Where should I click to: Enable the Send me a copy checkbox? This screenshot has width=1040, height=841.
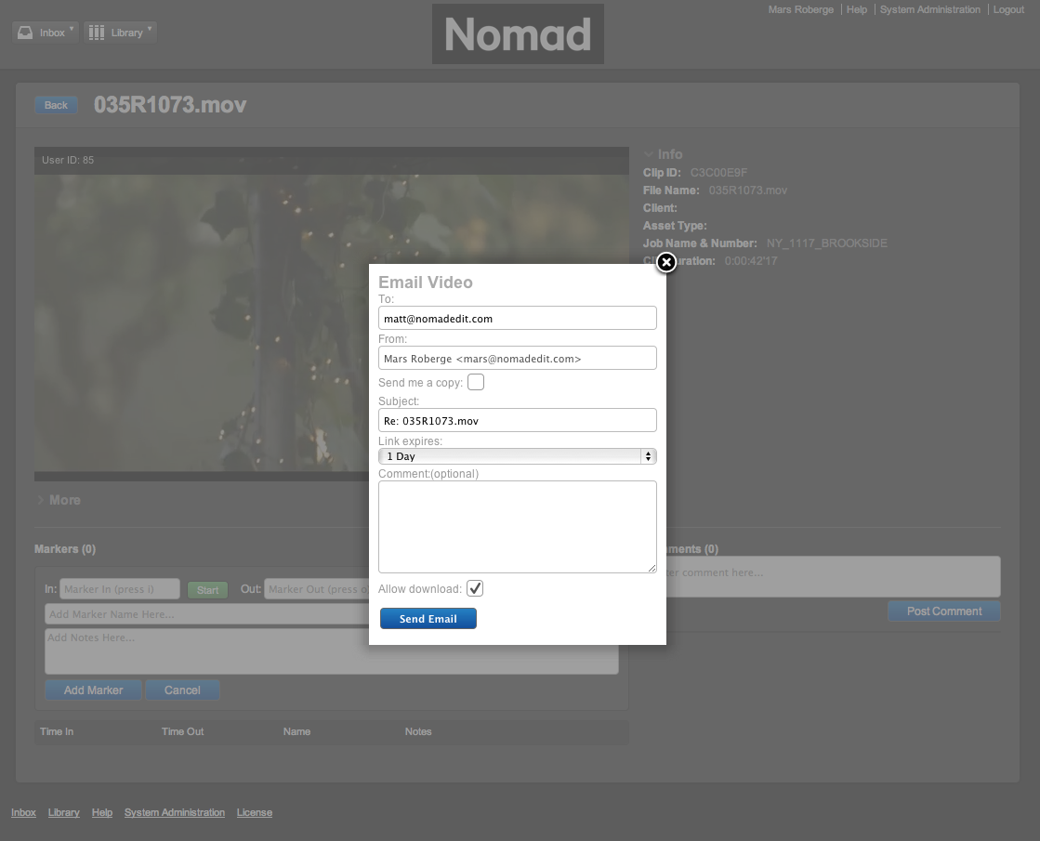(x=475, y=382)
